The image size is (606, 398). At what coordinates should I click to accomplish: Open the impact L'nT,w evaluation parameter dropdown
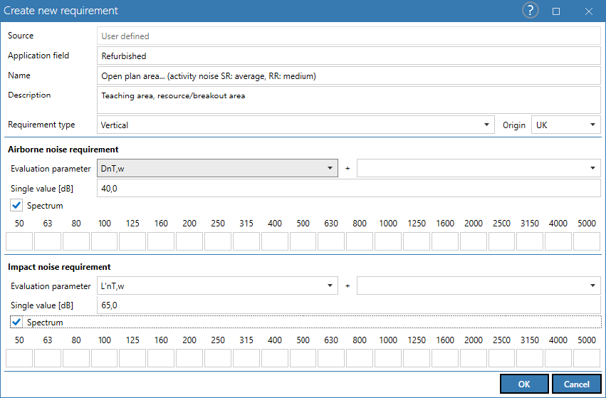click(217, 286)
